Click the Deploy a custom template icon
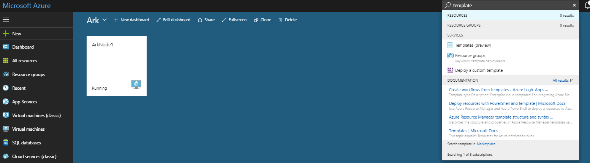Screen dimensions: 590x163 point(450,70)
